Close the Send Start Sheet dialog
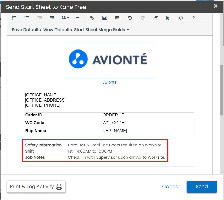Image resolution: width=224 pixels, height=200 pixels. pyautogui.click(x=216, y=6)
